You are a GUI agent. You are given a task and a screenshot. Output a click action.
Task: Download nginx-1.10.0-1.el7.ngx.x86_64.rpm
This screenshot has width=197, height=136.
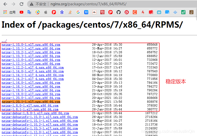pos(31,45)
